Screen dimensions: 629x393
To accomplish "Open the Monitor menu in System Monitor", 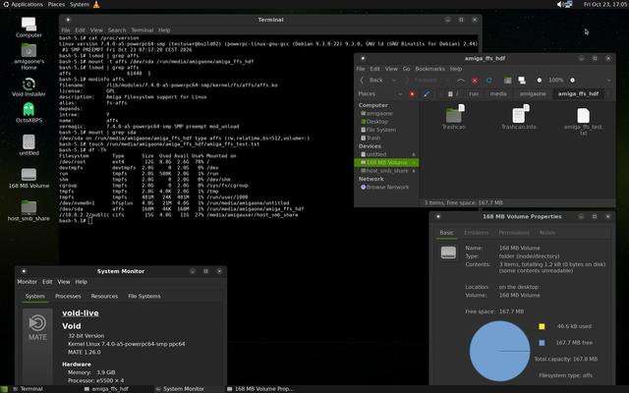I will (x=28, y=282).
